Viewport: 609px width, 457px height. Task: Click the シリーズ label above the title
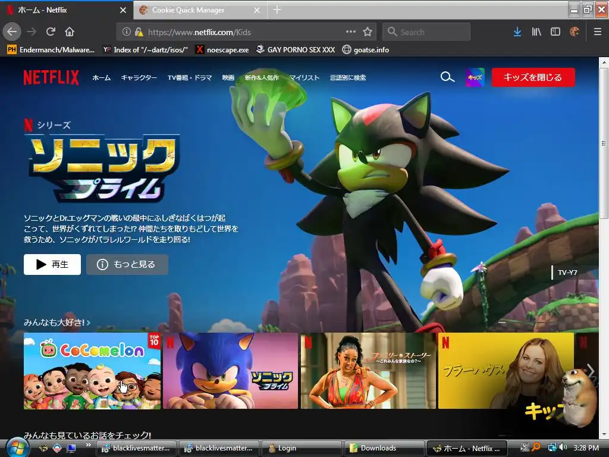(x=54, y=125)
